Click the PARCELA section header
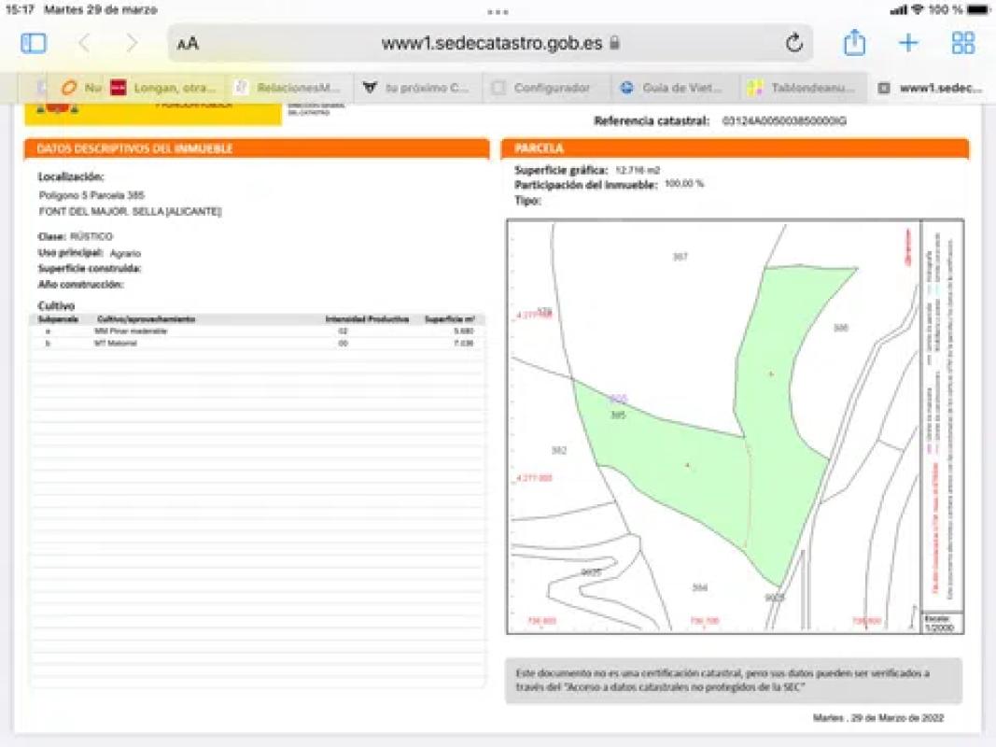This screenshot has width=996, height=747. [x=735, y=148]
